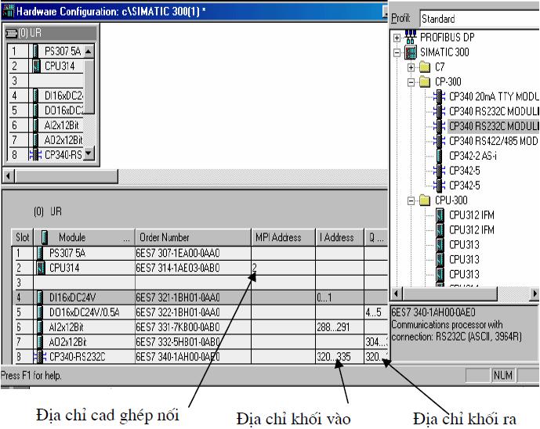The width and height of the screenshot is (540, 429).
Task: Click NUM indicator in status bar
Action: coord(503,375)
